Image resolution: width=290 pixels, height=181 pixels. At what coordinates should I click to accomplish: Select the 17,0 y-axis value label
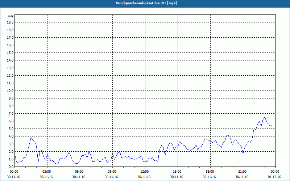(10, 38)
